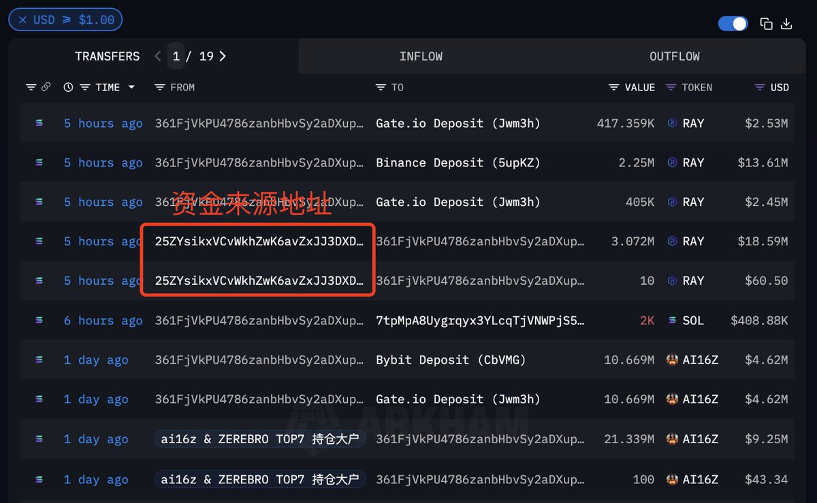Open the TO column filter

(381, 87)
